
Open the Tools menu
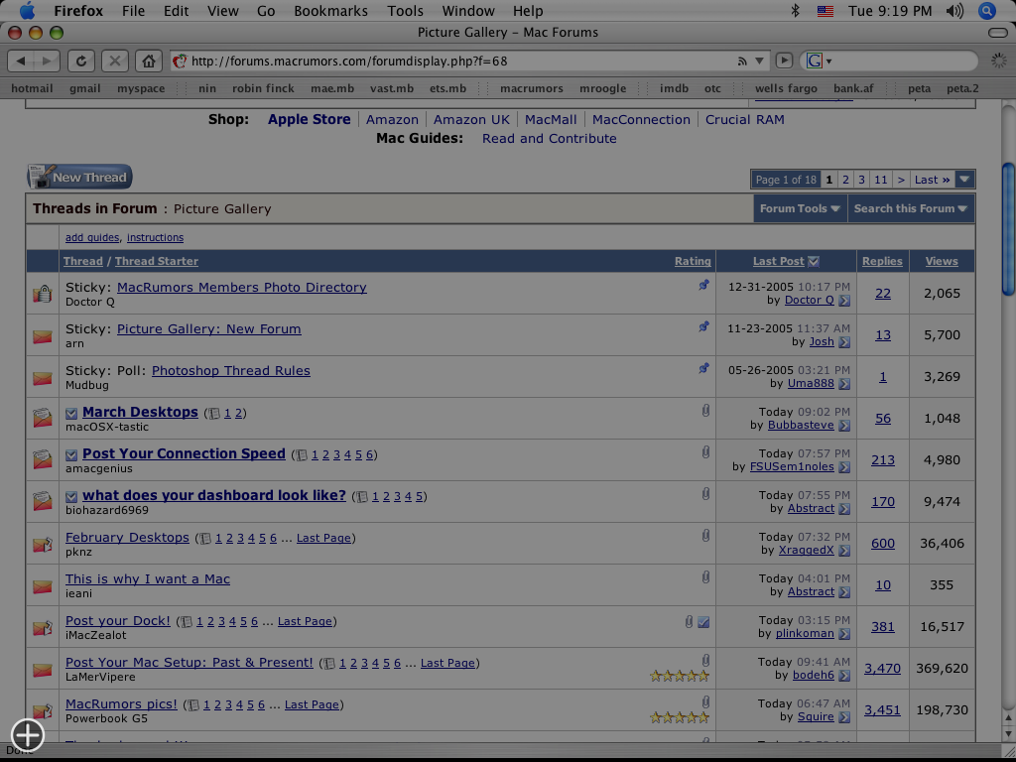coord(405,11)
